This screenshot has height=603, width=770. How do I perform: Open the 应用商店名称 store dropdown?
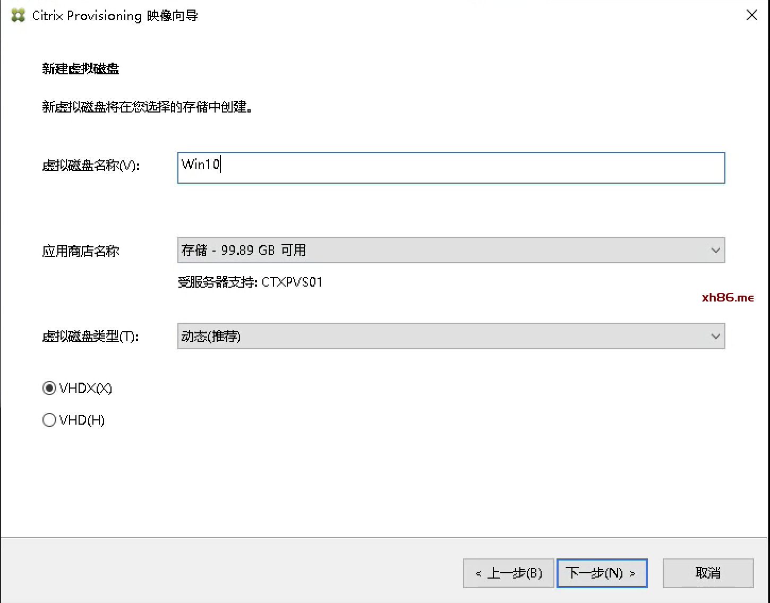coord(451,250)
